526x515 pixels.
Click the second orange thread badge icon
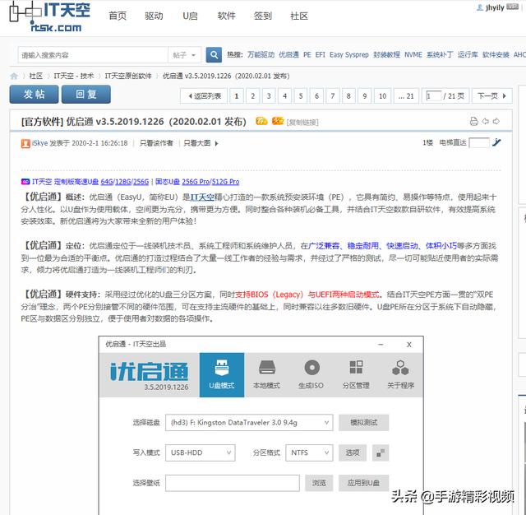(x=278, y=121)
